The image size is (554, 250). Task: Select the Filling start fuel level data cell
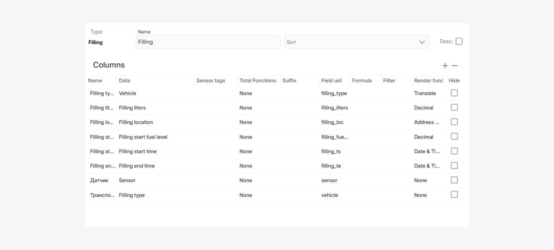point(143,137)
